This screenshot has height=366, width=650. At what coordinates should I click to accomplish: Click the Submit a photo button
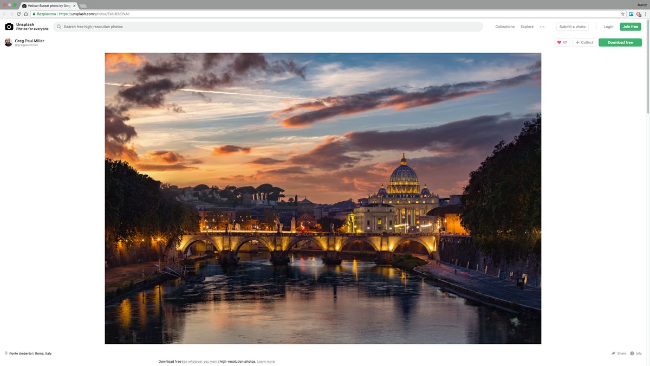(x=573, y=27)
